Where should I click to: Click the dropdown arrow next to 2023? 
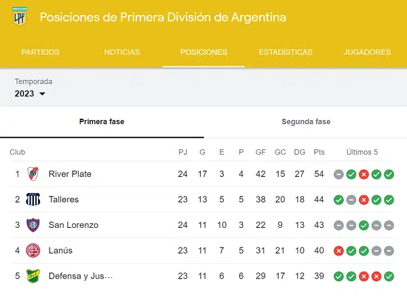tap(42, 94)
